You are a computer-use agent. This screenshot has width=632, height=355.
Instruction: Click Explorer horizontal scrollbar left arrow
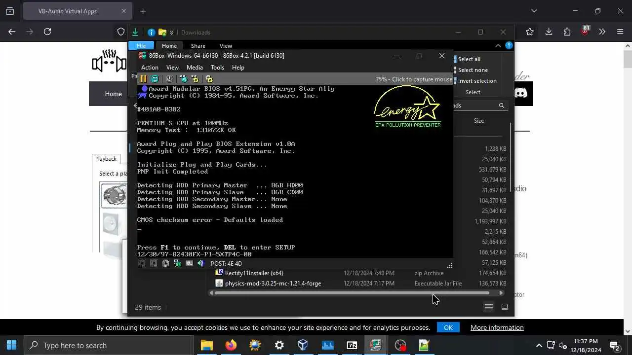click(211, 293)
